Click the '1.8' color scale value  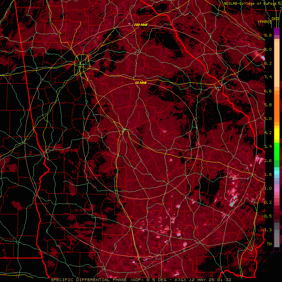click(268, 175)
